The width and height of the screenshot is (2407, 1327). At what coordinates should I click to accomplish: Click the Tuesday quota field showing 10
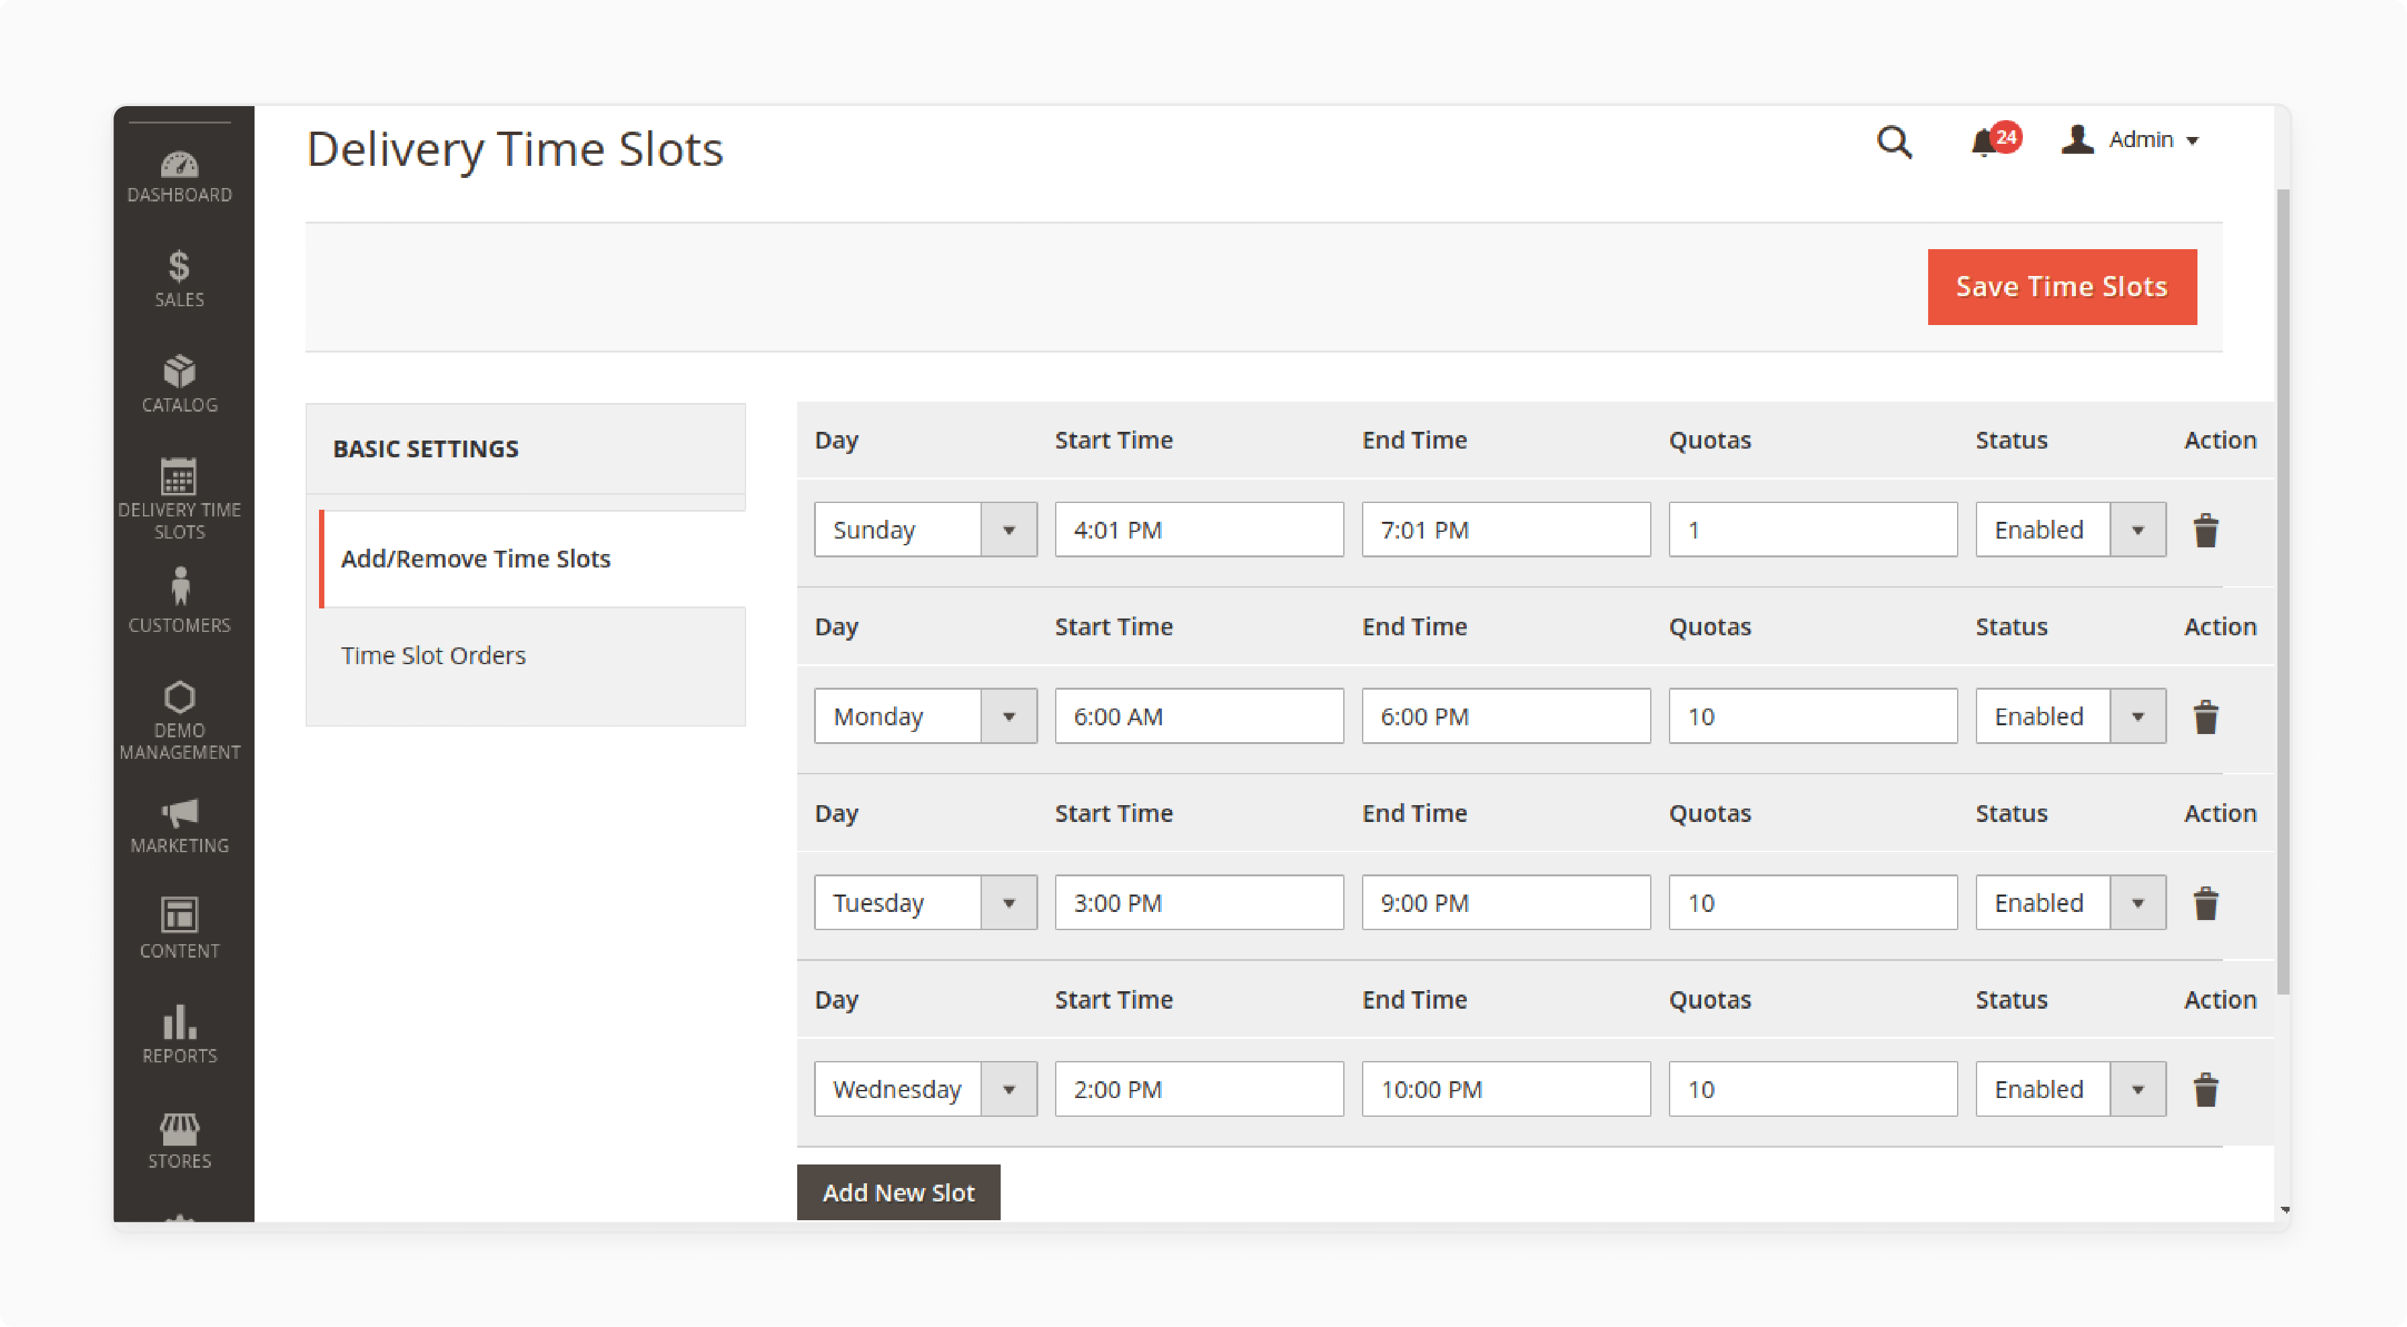1813,903
